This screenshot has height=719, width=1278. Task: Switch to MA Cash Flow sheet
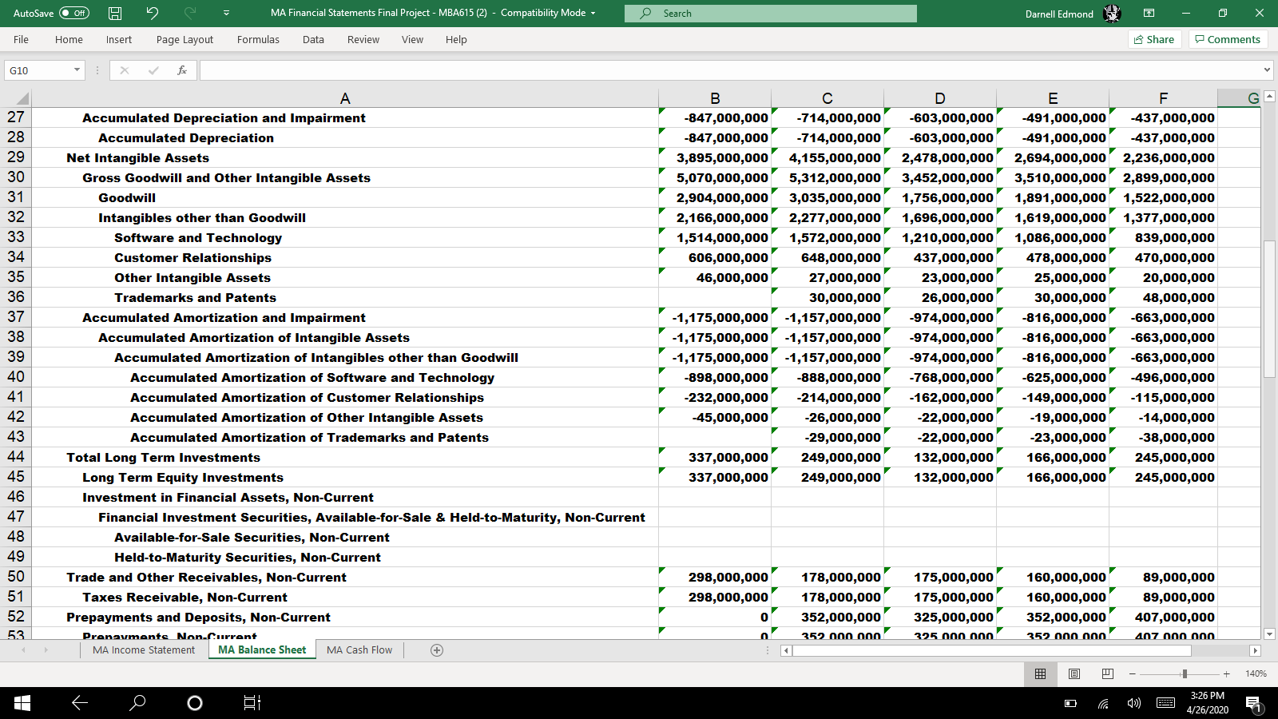pyautogui.click(x=359, y=650)
